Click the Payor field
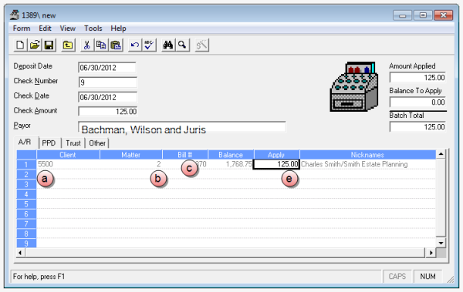The height and width of the screenshot is (292, 463). coord(182,127)
